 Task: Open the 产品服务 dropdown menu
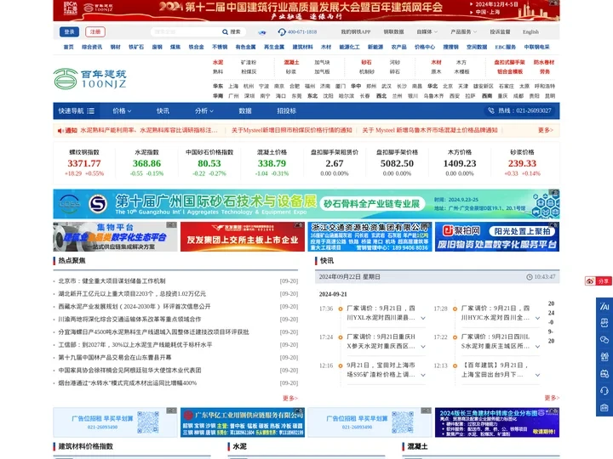[x=464, y=32]
